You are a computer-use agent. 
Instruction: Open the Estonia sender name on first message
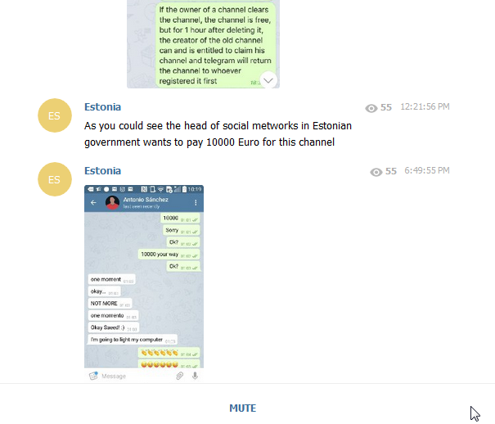102,107
